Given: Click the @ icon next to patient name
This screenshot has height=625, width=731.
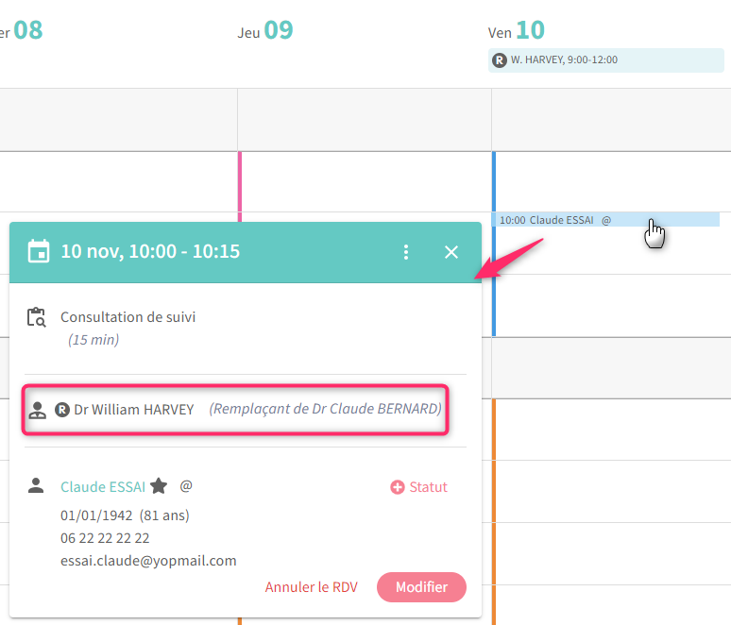Looking at the screenshot, I should coord(186,486).
